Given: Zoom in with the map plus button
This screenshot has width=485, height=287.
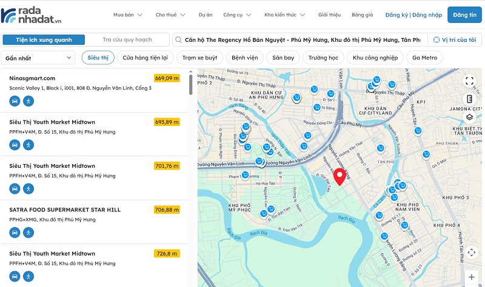Looking at the screenshot, I should coord(472,277).
